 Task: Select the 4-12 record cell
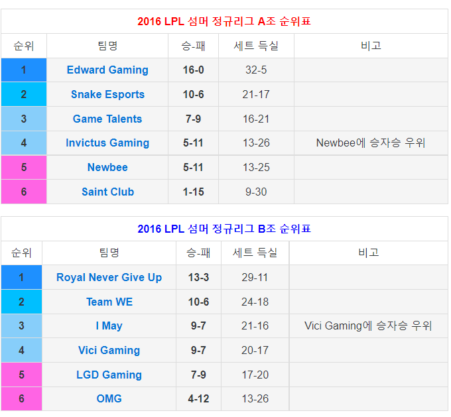(x=198, y=399)
